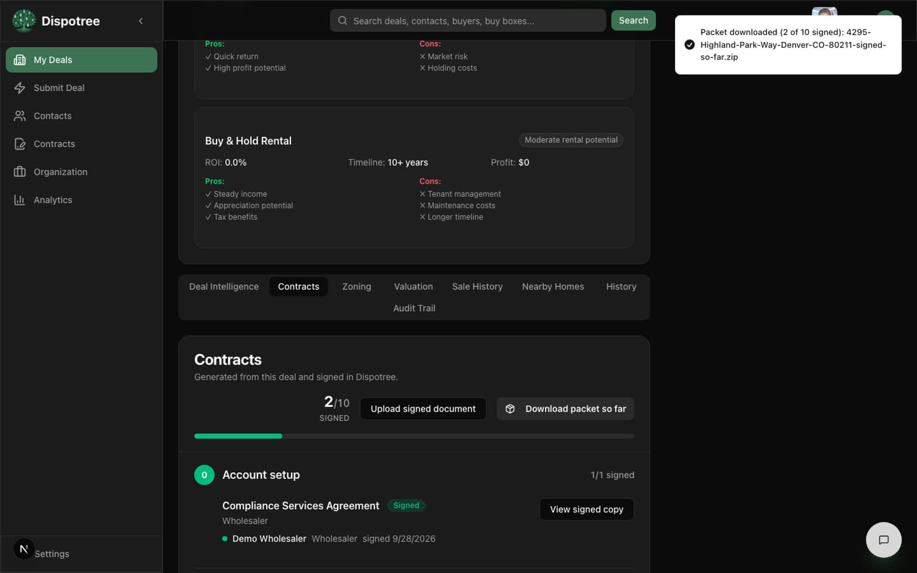Viewport: 917px width, 573px height.
Task: Click the Buy & Hold Rental heading
Action: (x=248, y=141)
